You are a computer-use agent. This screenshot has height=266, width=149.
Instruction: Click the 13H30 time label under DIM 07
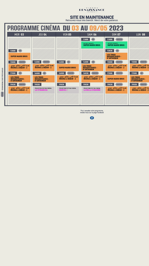click(x=110, y=51)
